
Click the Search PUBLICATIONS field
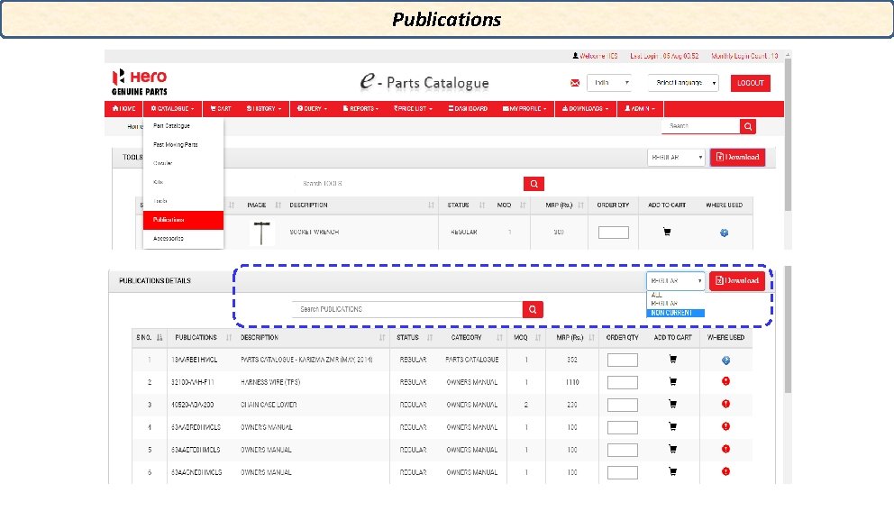click(x=407, y=310)
